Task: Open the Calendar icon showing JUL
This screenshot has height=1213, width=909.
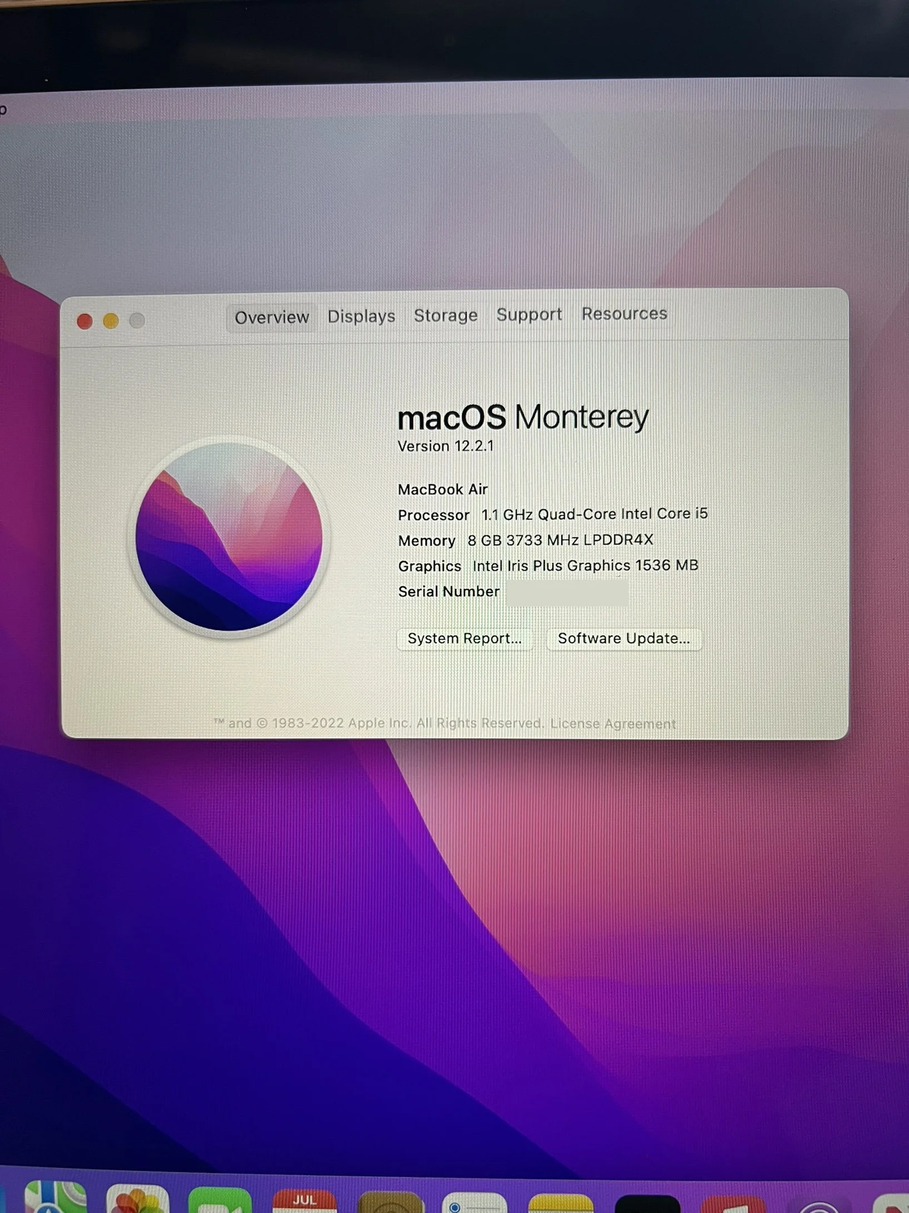Action: point(304,1202)
